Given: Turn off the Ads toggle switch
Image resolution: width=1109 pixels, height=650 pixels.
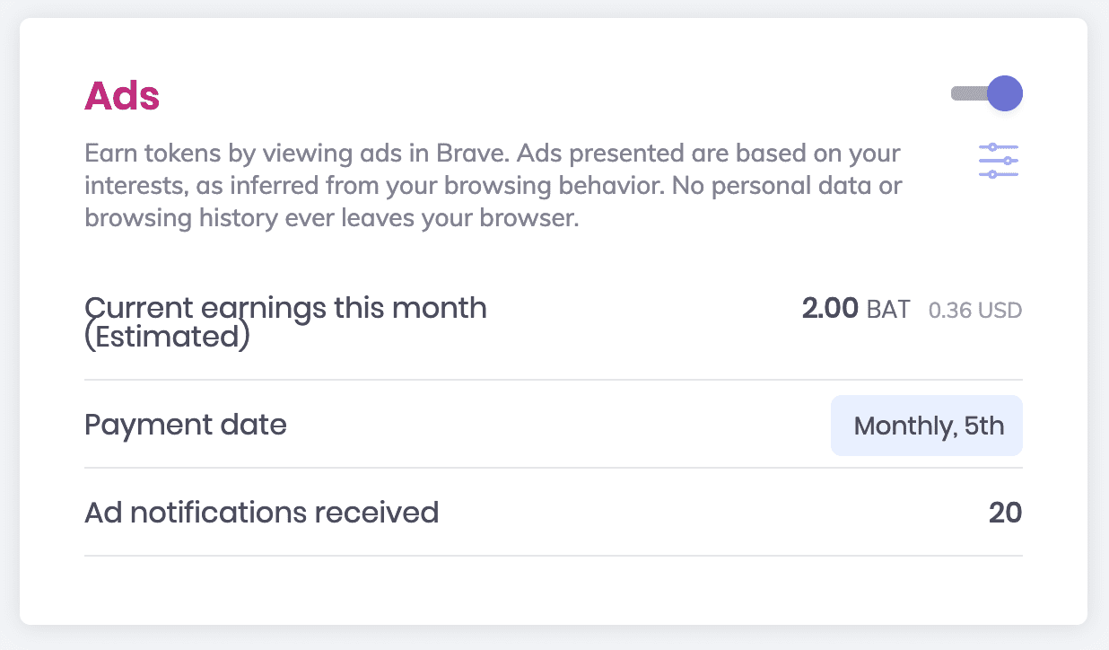Looking at the screenshot, I should pos(987,93).
